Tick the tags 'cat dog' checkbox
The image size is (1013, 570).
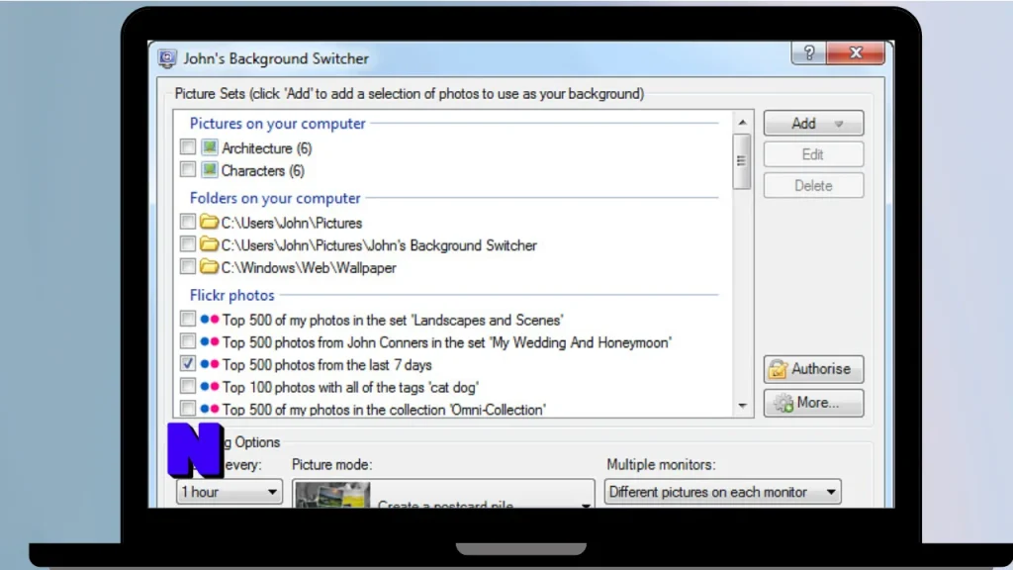[187, 387]
